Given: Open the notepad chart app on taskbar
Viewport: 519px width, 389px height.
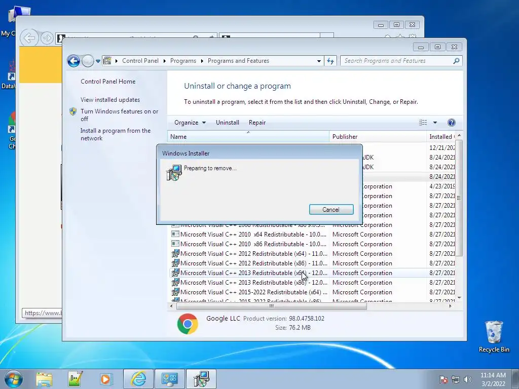Looking at the screenshot, I should [x=75, y=379].
